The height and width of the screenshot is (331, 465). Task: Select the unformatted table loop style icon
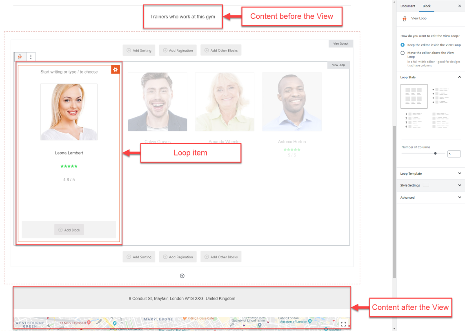[x=441, y=120]
